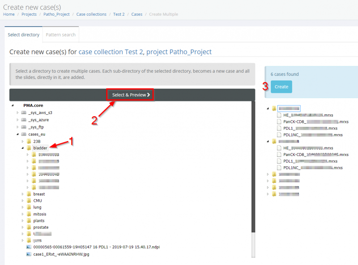Collapse the cases_eu root node

click(17, 134)
